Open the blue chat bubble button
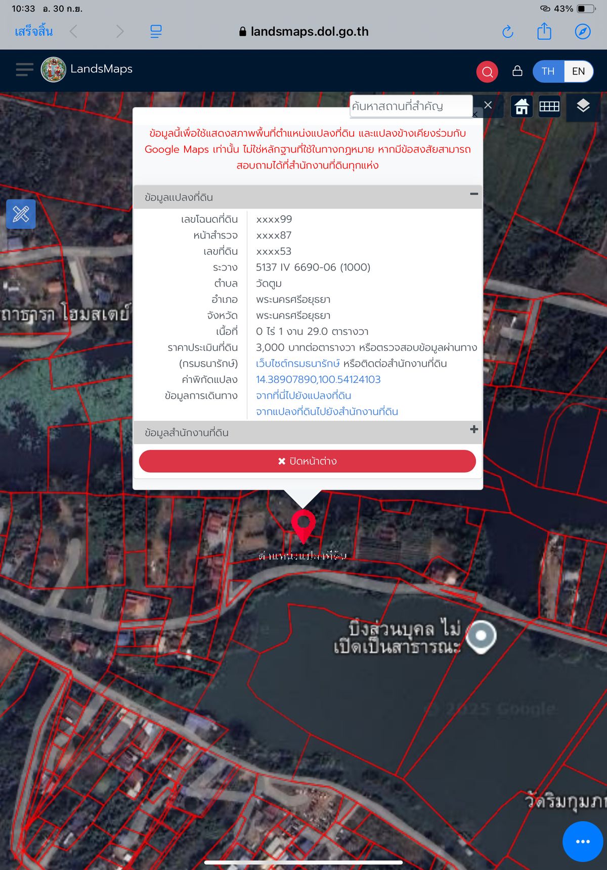 582,841
